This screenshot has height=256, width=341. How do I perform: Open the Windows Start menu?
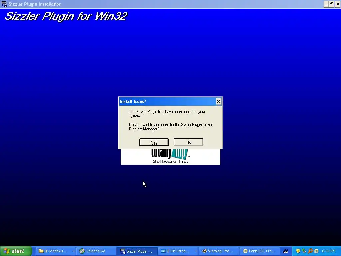16,251
